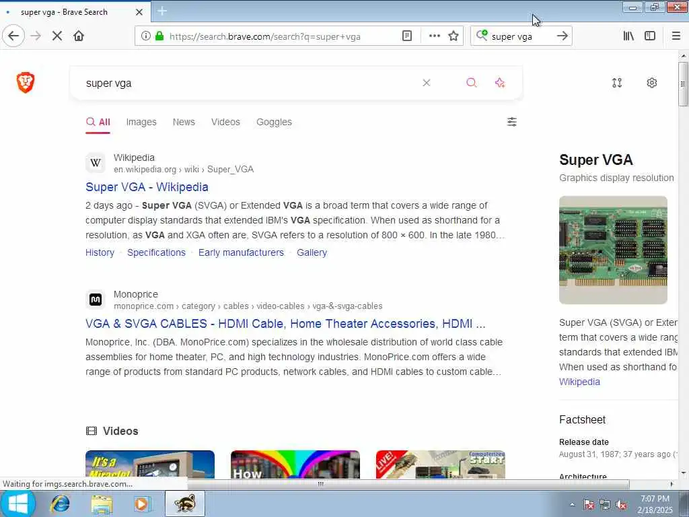The height and width of the screenshot is (517, 689).
Task: Click the toolbar search box text
Action: click(x=512, y=36)
